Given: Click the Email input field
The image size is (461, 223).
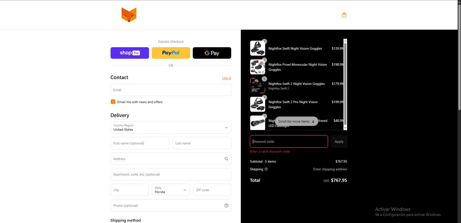Looking at the screenshot, I should point(171,90).
